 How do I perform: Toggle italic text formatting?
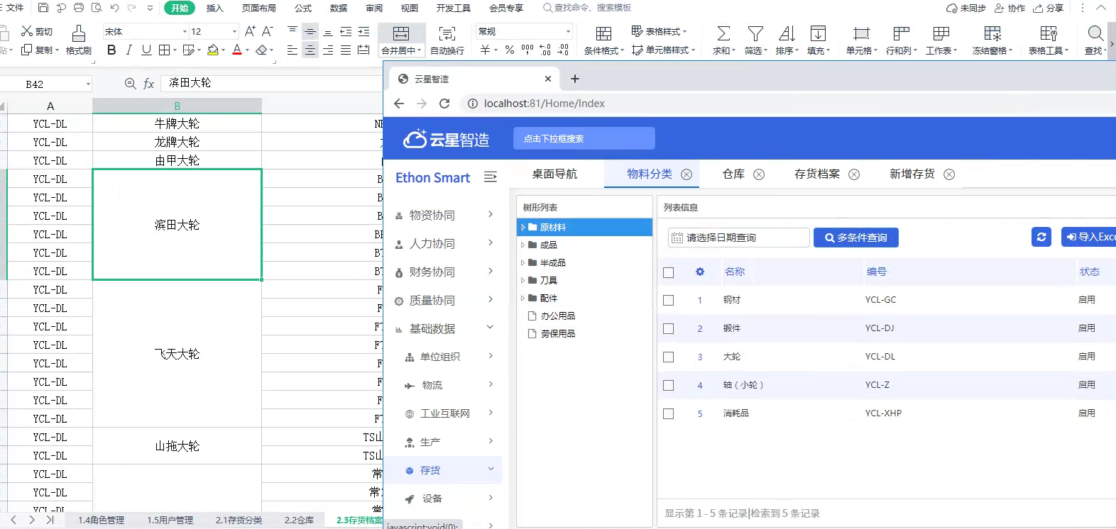(128, 50)
